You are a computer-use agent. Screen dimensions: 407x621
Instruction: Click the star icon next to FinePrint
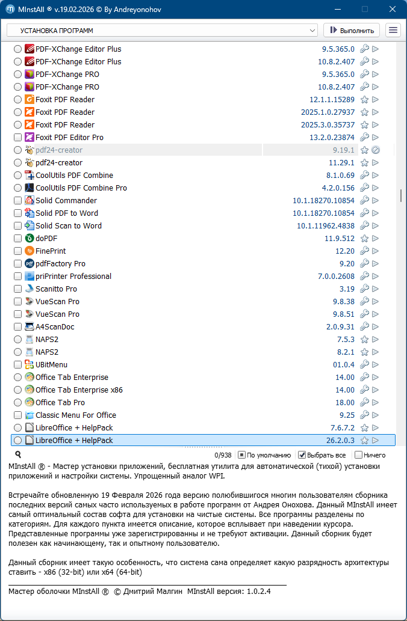coord(364,251)
